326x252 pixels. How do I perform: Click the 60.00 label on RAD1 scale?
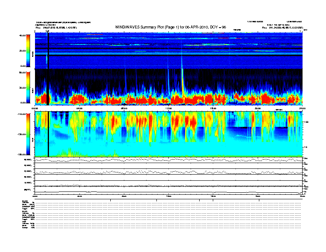click(22, 72)
